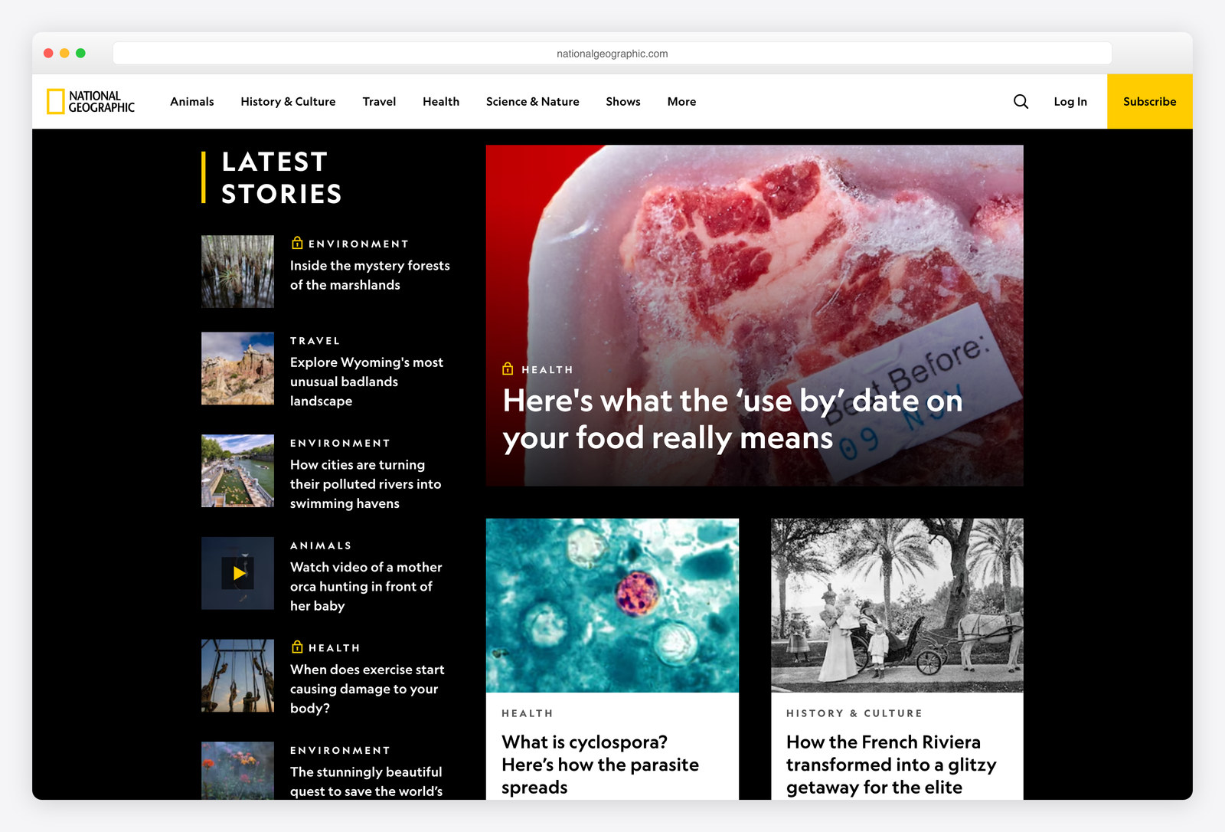Click lock icon beside marshlands Environment label
The height and width of the screenshot is (832, 1225).
click(297, 243)
